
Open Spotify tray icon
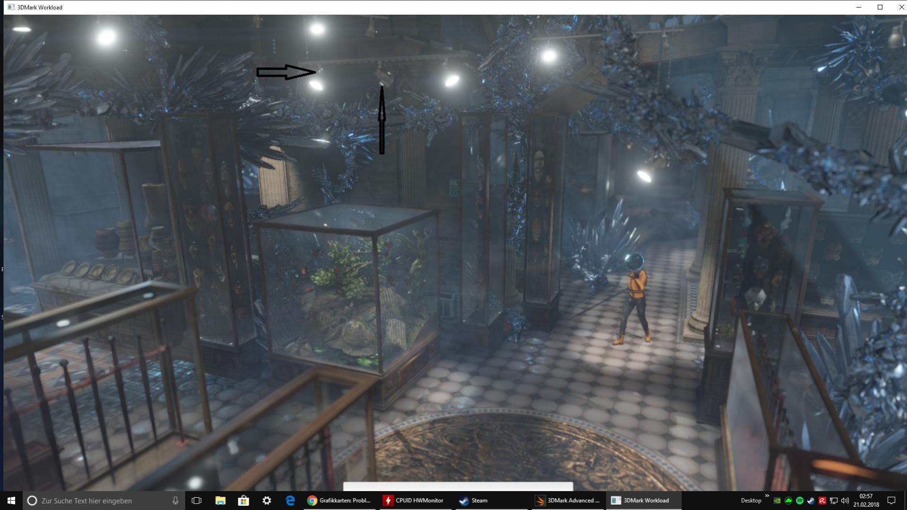coord(800,501)
